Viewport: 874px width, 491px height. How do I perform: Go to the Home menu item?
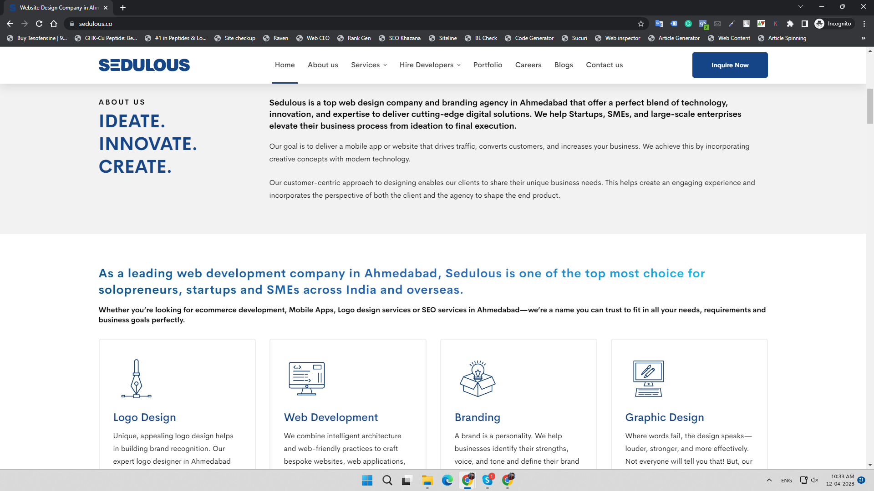pos(285,65)
